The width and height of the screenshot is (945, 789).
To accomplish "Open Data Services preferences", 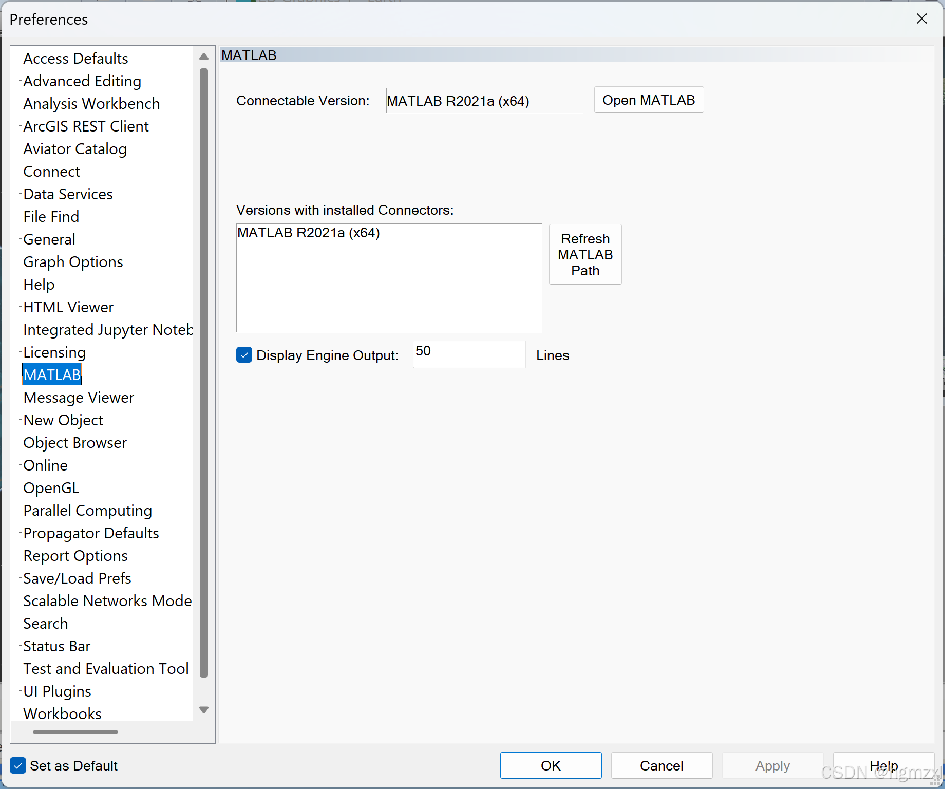I will tap(68, 194).
